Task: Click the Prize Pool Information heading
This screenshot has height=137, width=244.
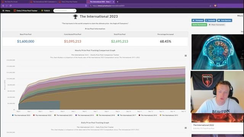Action: (95, 29)
